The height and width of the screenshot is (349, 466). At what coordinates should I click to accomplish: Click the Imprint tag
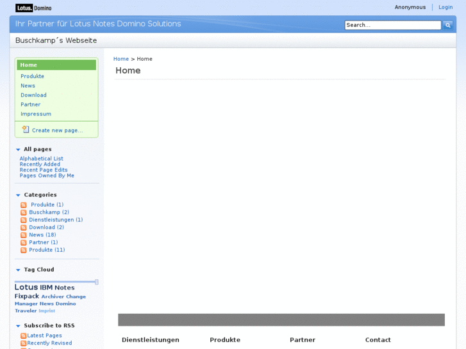point(47,311)
